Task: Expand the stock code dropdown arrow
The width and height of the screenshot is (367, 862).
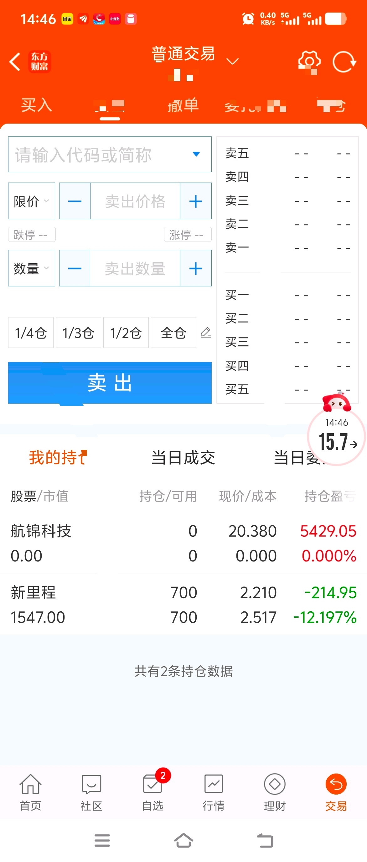Action: (196, 154)
